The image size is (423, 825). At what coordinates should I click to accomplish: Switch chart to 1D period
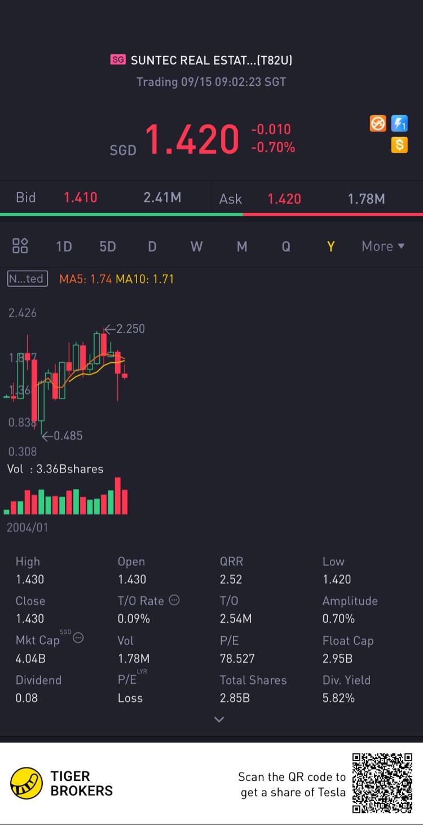pos(64,246)
